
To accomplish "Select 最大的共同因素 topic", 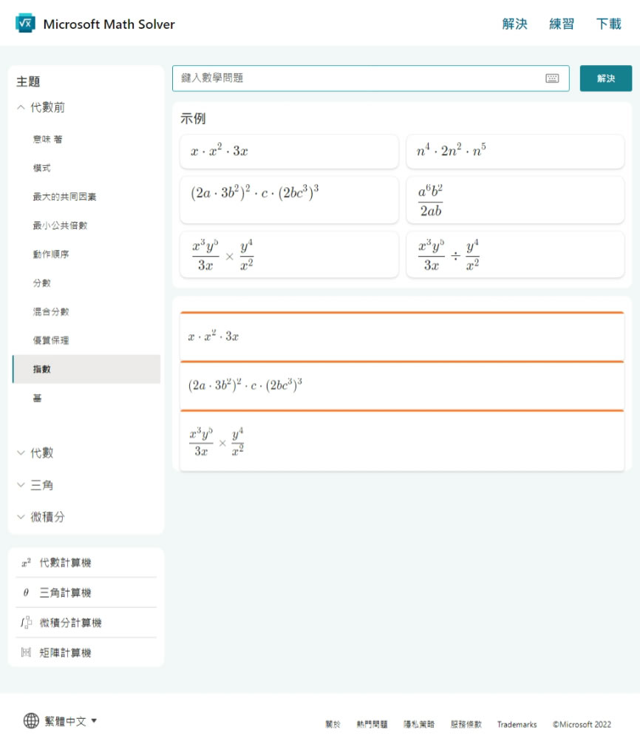I will pos(64,197).
